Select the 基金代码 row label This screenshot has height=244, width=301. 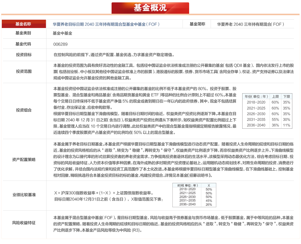point(24,44)
